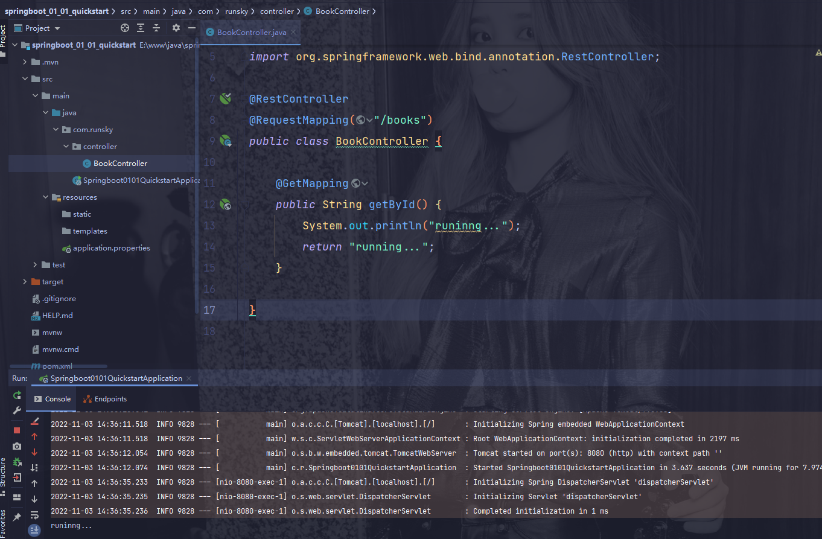The image size is (822, 539).
Task: Expand the .mvn folder
Action: pyautogui.click(x=25, y=62)
